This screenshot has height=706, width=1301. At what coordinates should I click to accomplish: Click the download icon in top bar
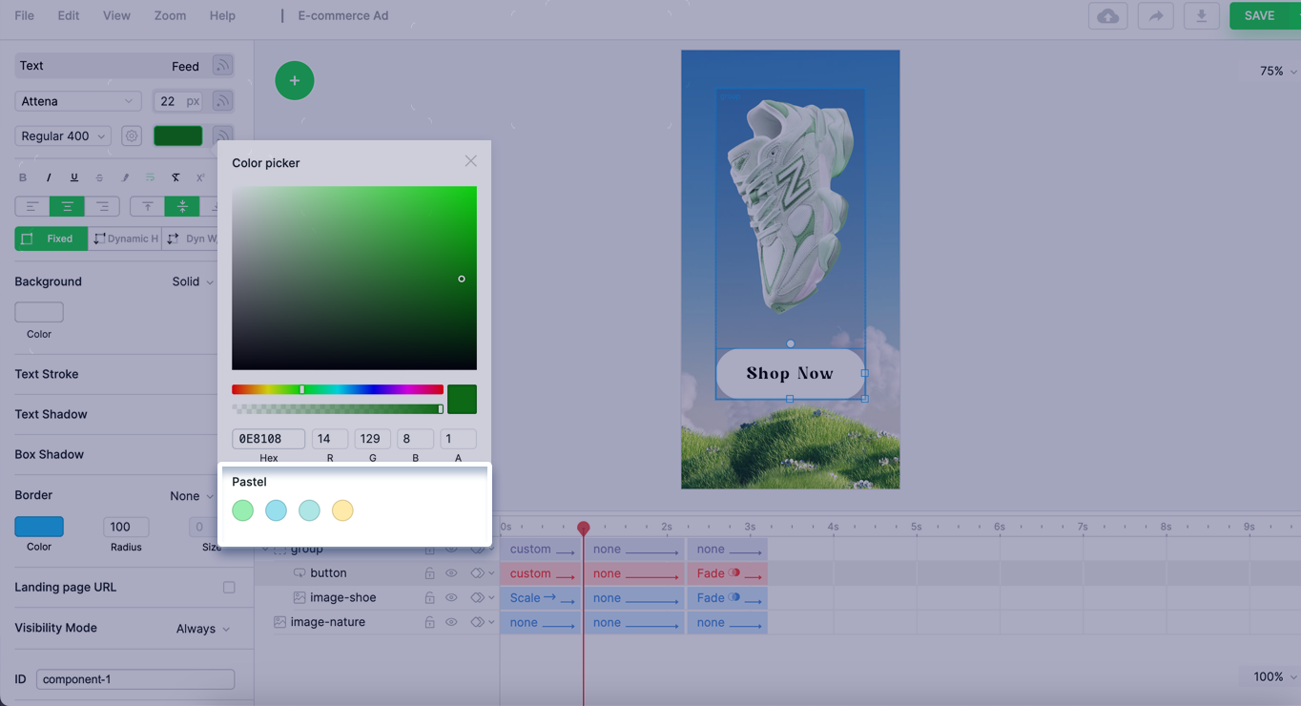(x=1202, y=15)
